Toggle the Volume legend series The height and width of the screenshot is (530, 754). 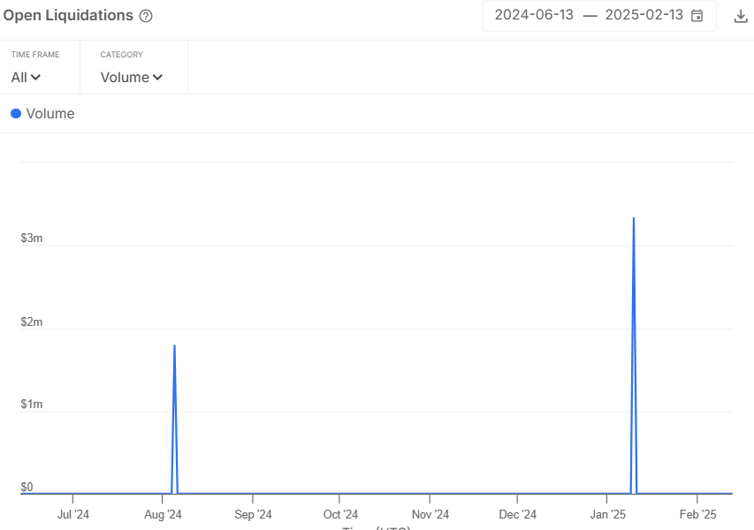click(50, 113)
